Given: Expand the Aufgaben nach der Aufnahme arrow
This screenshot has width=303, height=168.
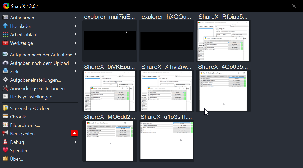Looking at the screenshot, I should [76, 55].
